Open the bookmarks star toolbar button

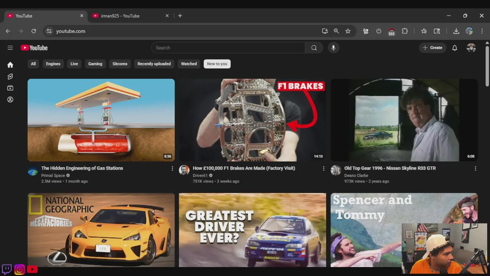coord(424,31)
